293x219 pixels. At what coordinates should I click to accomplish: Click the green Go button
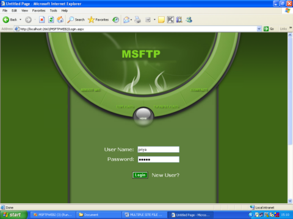(269, 29)
